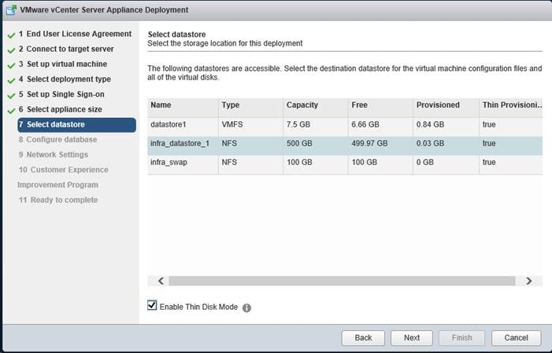This screenshot has width=552, height=353.
Task: Go to step 1 End User License Agreement
Action: coord(75,34)
